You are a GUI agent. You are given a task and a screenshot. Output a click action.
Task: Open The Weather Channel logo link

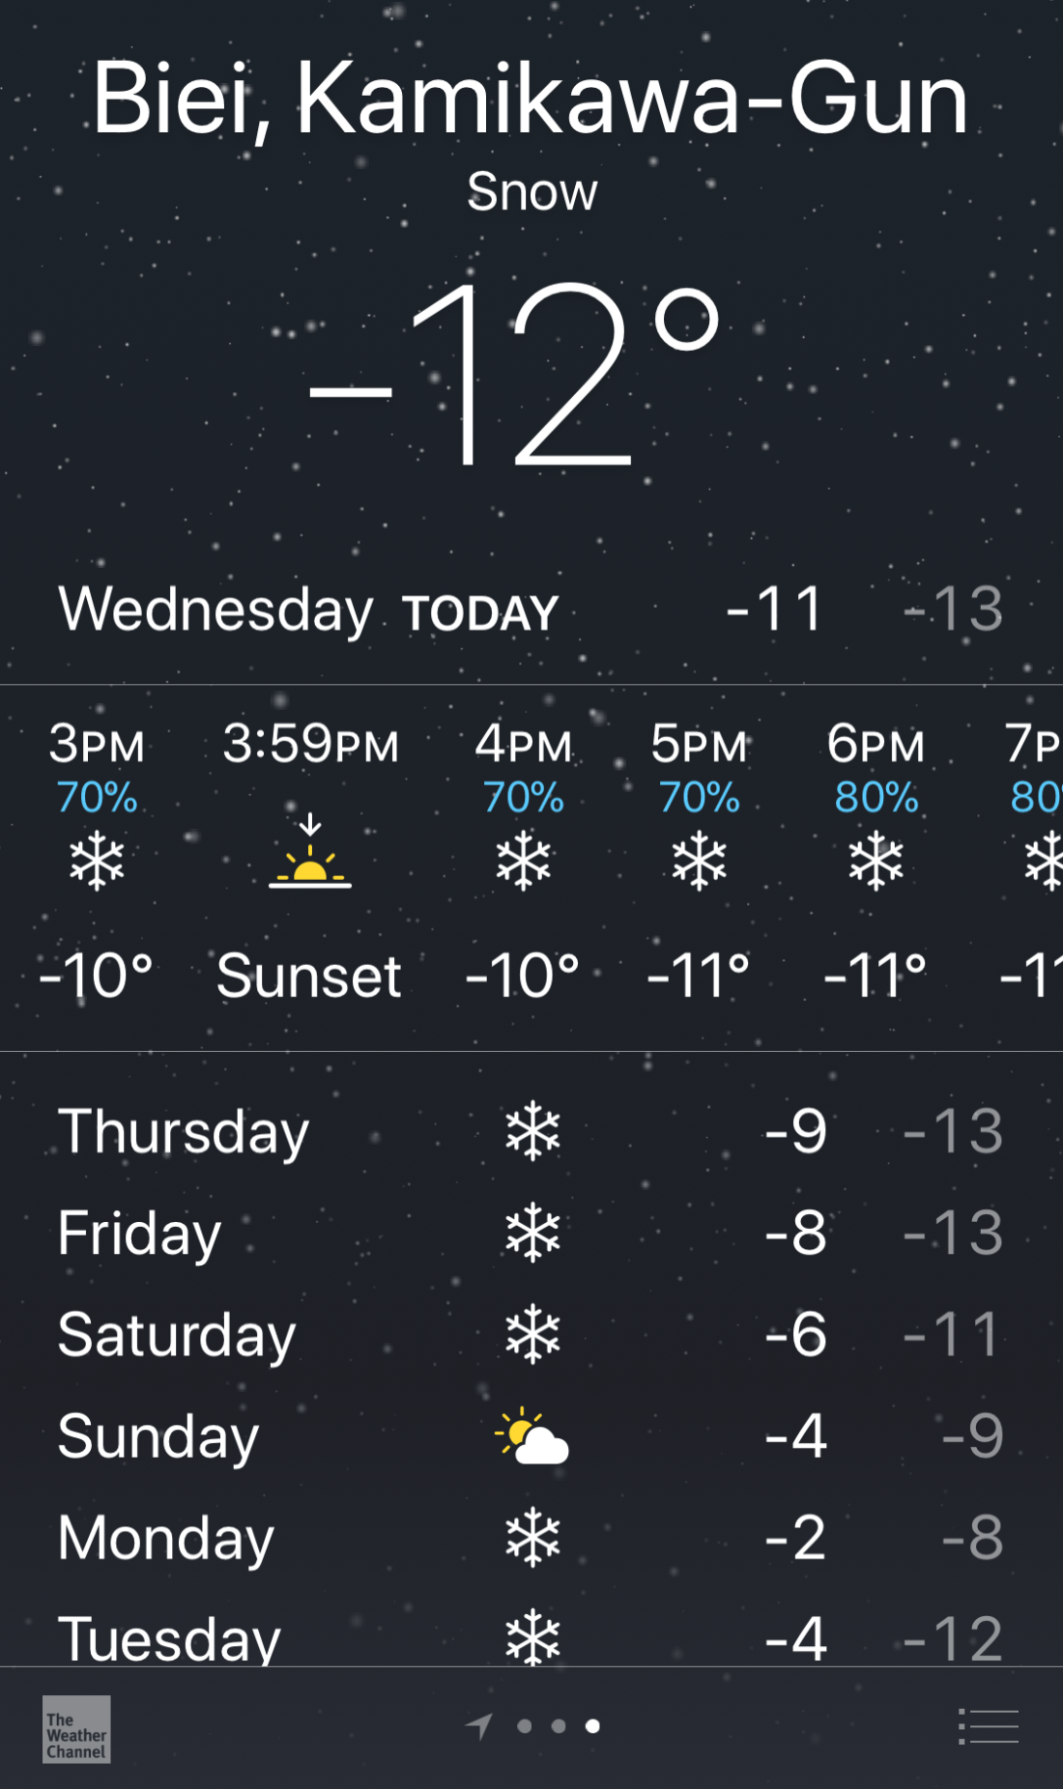(76, 1729)
